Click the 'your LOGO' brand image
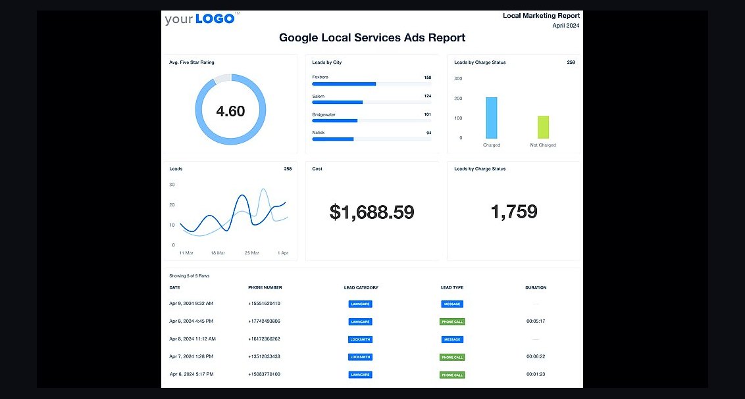Screen dimensions: 745x399 pyautogui.click(x=202, y=18)
